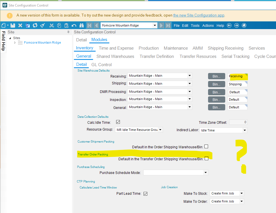Open the new Site Configuration app link
Image resolution: width=276 pixels, height=213 pixels.
199,15
